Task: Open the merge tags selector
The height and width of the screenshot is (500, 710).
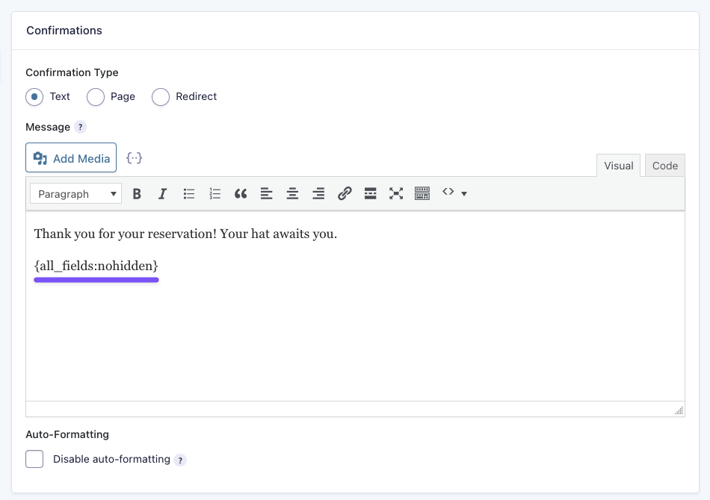Action: tap(134, 158)
